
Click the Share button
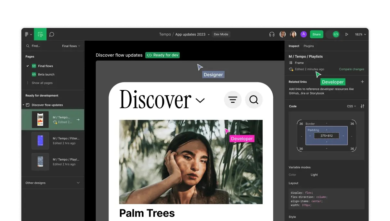coord(317,34)
